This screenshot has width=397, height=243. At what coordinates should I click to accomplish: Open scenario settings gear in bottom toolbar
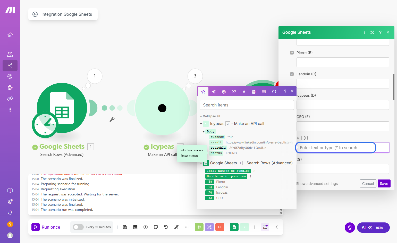point(146,227)
